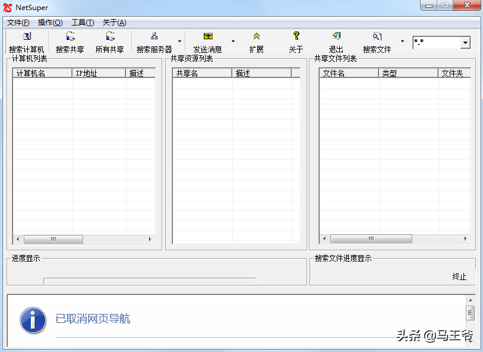Open 关于 (About) via the question mark icon

tap(295, 42)
